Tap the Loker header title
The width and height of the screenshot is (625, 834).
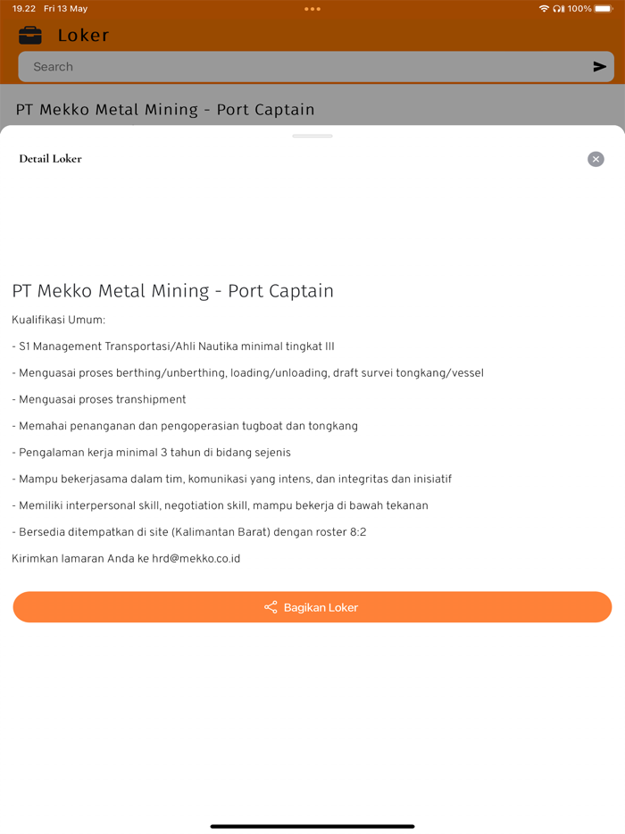83,36
